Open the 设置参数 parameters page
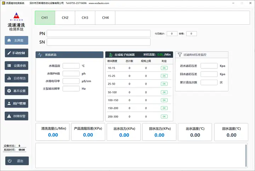The height and width of the screenshot is (171, 255). (16, 66)
